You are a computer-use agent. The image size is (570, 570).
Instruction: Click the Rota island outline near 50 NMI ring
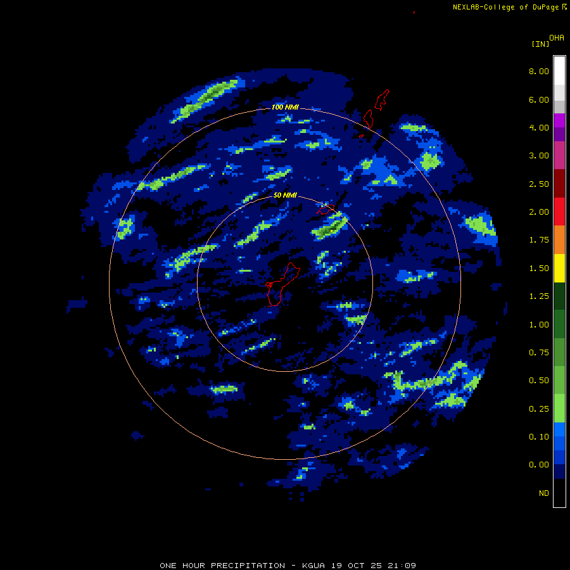tap(326, 210)
